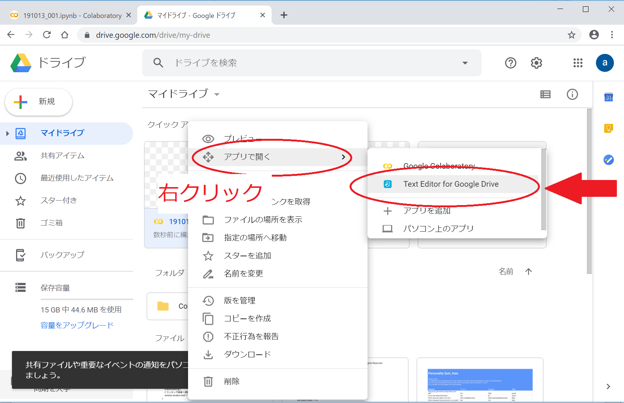Open Google Calendar side panel icon
This screenshot has height=403, width=624.
point(608,97)
